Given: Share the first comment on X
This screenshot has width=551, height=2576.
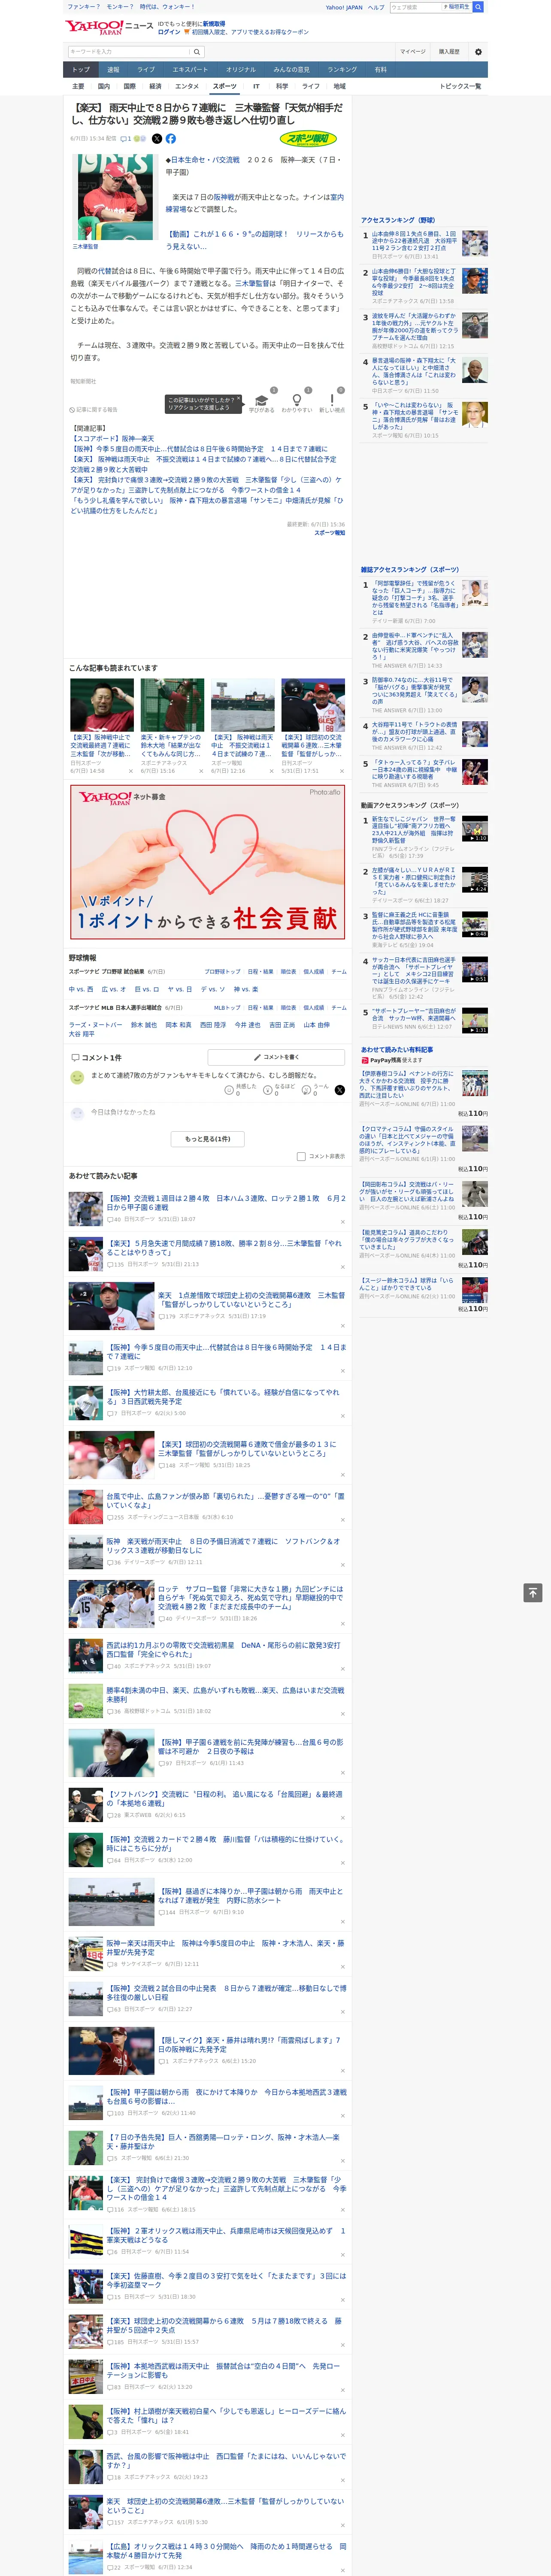Looking at the screenshot, I should click(340, 1090).
